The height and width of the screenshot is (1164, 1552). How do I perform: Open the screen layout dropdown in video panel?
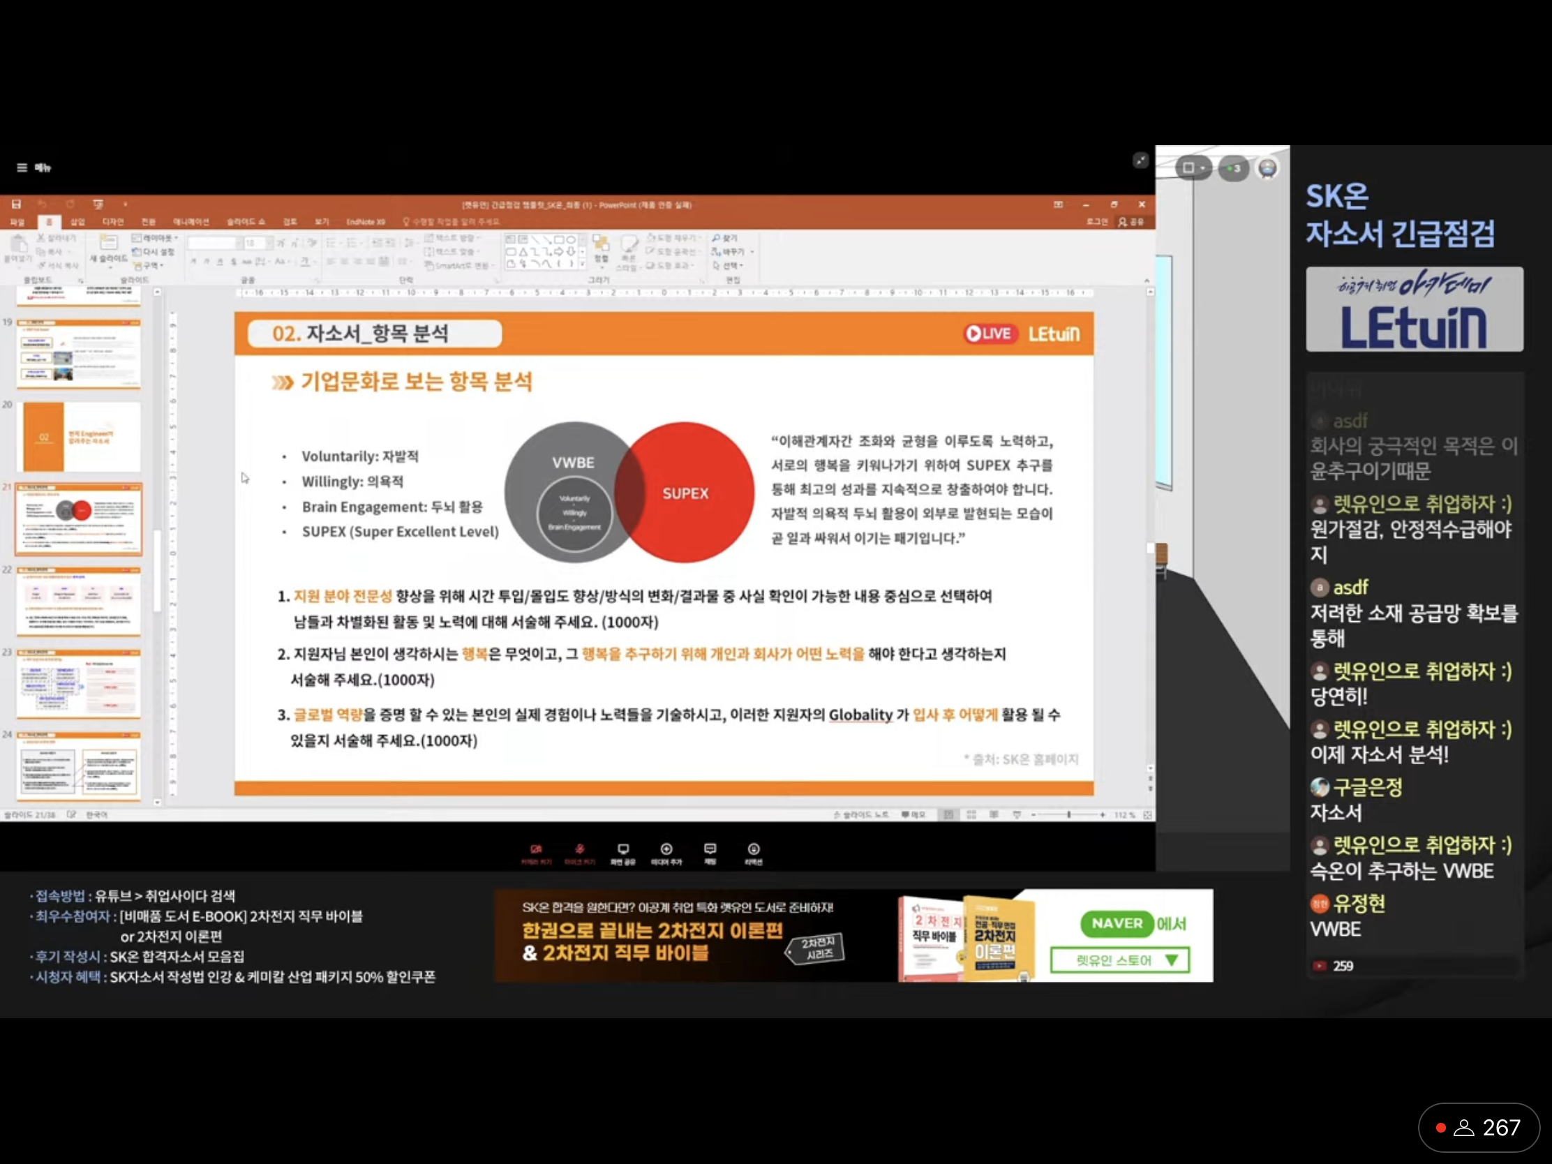(x=1193, y=168)
